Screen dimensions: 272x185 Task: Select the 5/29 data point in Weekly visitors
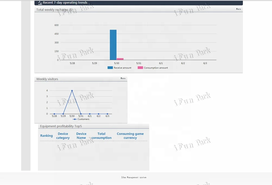(63, 114)
